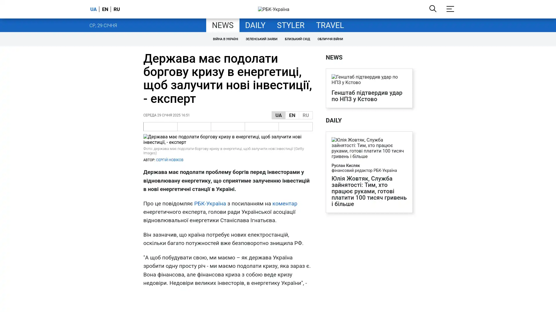Switch article language to EN

coord(292,115)
